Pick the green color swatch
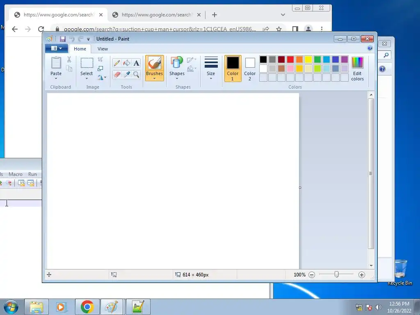The height and width of the screenshot is (315, 420). pyautogui.click(x=317, y=59)
